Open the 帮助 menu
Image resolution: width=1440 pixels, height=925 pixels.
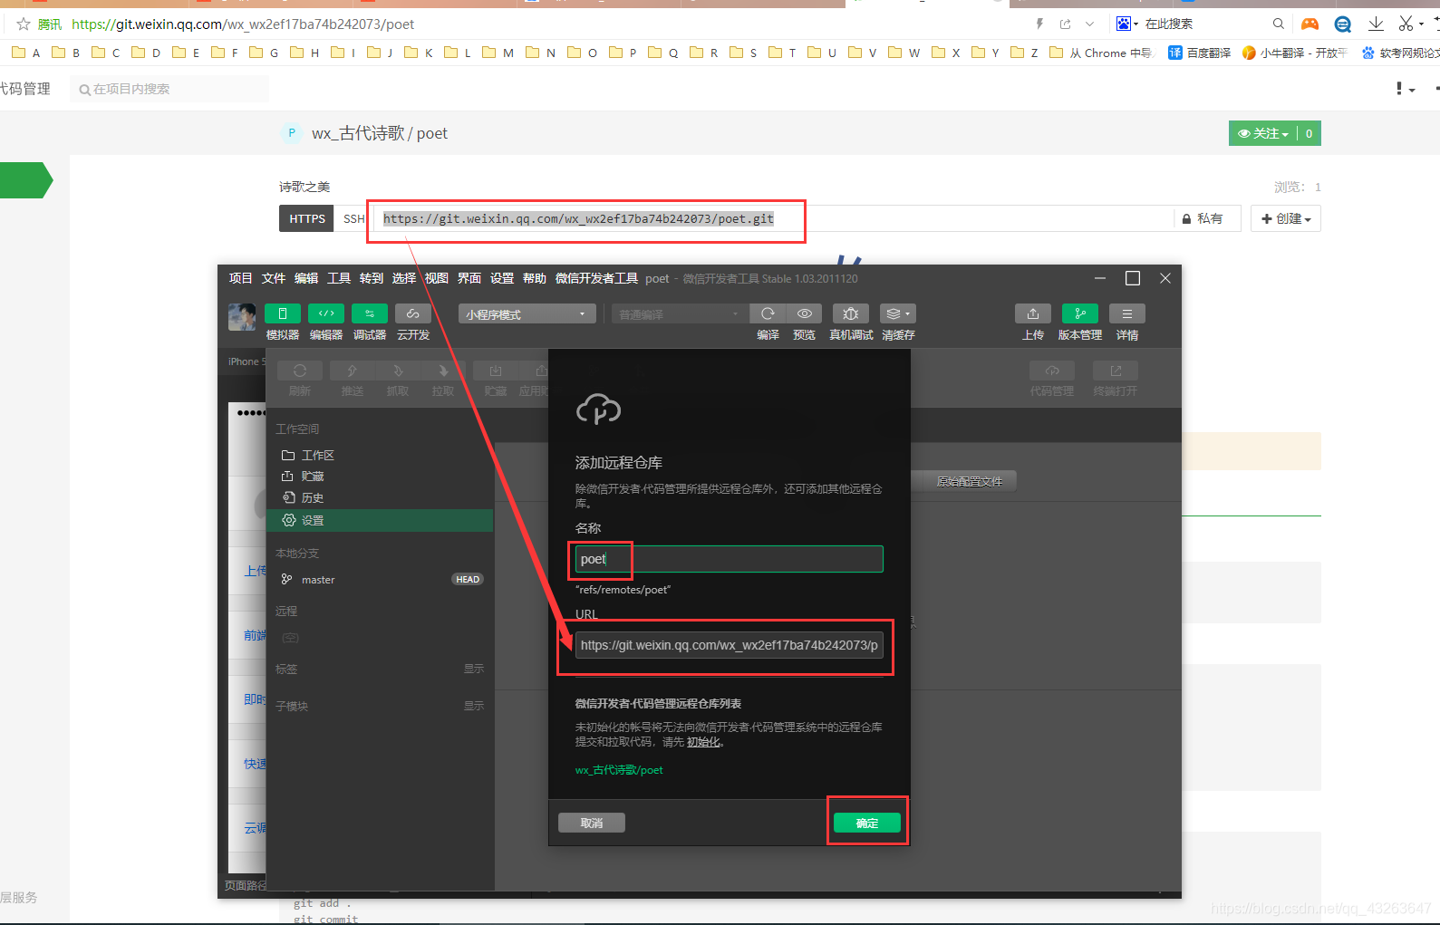tap(535, 278)
